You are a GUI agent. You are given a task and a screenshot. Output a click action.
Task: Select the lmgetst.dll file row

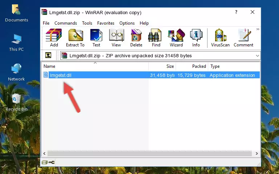coord(151,75)
